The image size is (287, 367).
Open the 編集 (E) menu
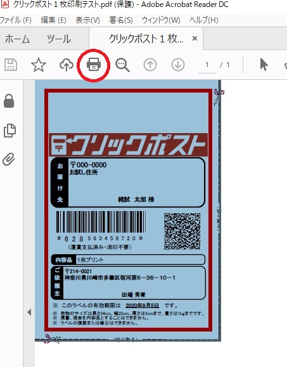pos(53,20)
